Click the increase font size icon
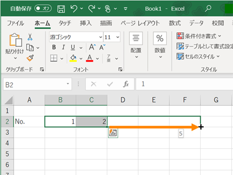Screen dimensions: 233x175 point(92,47)
